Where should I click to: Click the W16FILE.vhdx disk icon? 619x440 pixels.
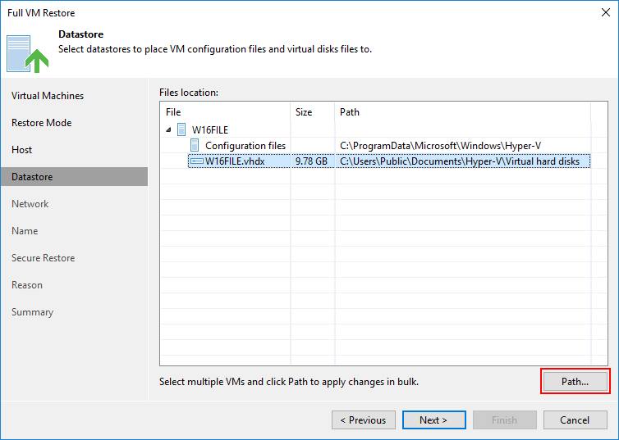coord(196,161)
